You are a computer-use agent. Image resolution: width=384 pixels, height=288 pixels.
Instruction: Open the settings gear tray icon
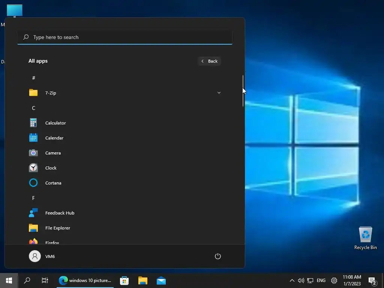334,280
